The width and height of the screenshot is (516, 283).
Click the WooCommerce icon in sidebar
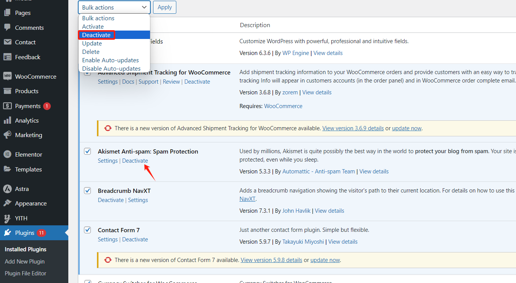click(x=7, y=76)
